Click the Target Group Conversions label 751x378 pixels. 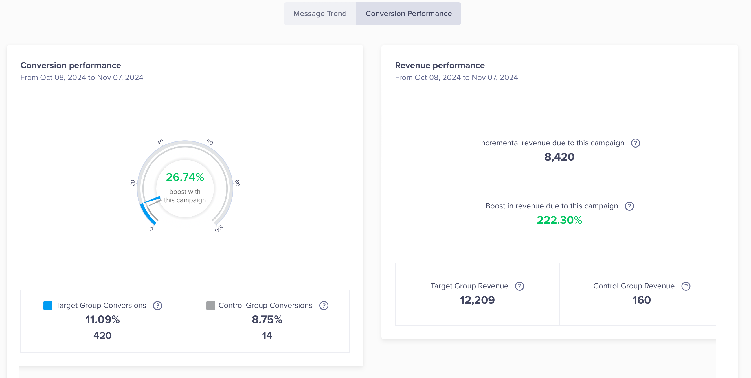point(101,306)
